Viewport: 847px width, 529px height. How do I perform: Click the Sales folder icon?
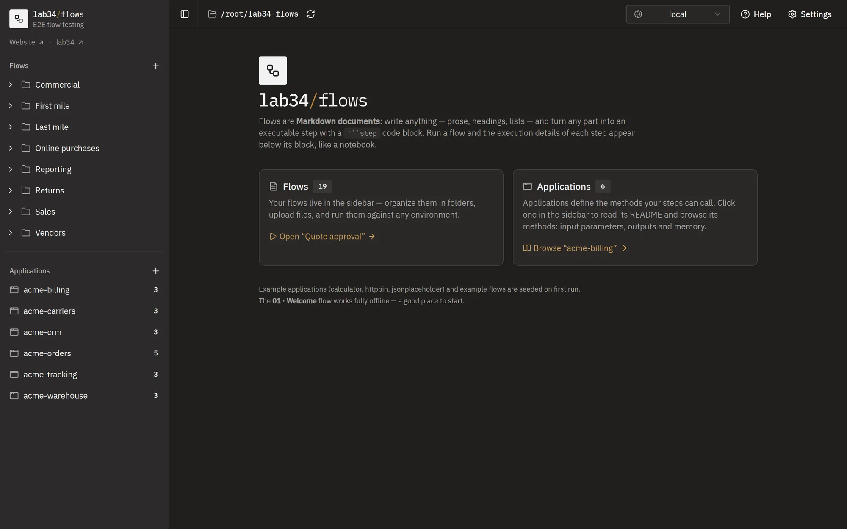click(x=26, y=211)
